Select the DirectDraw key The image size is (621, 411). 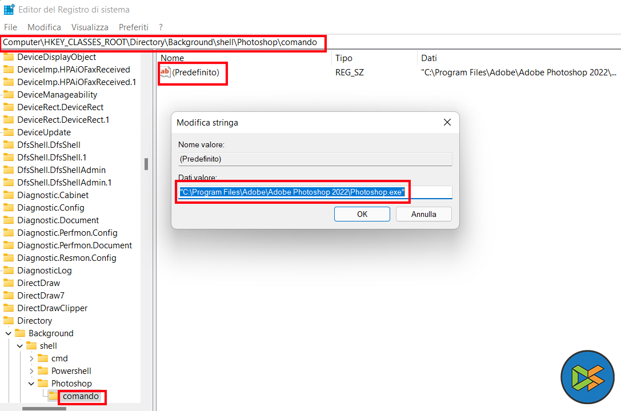38,283
